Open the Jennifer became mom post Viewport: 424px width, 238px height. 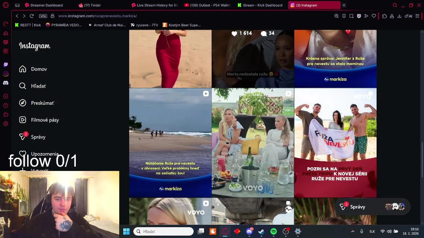point(335,59)
